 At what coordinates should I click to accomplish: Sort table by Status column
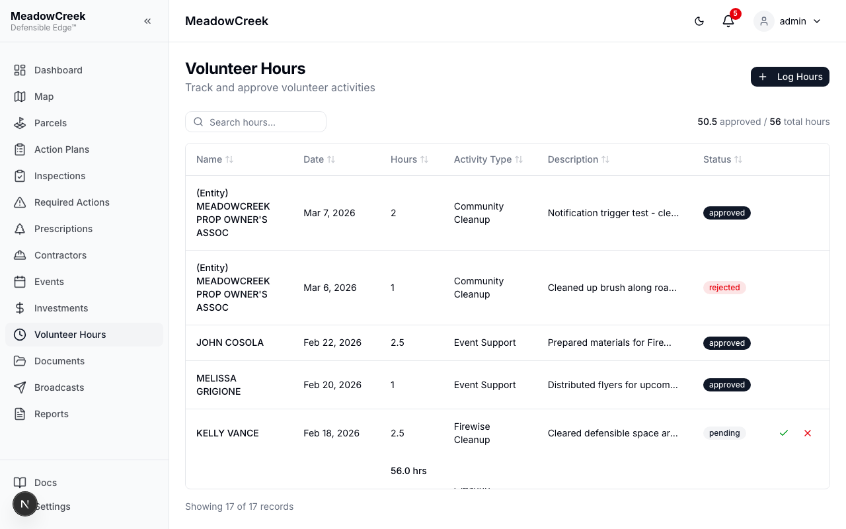(722, 159)
